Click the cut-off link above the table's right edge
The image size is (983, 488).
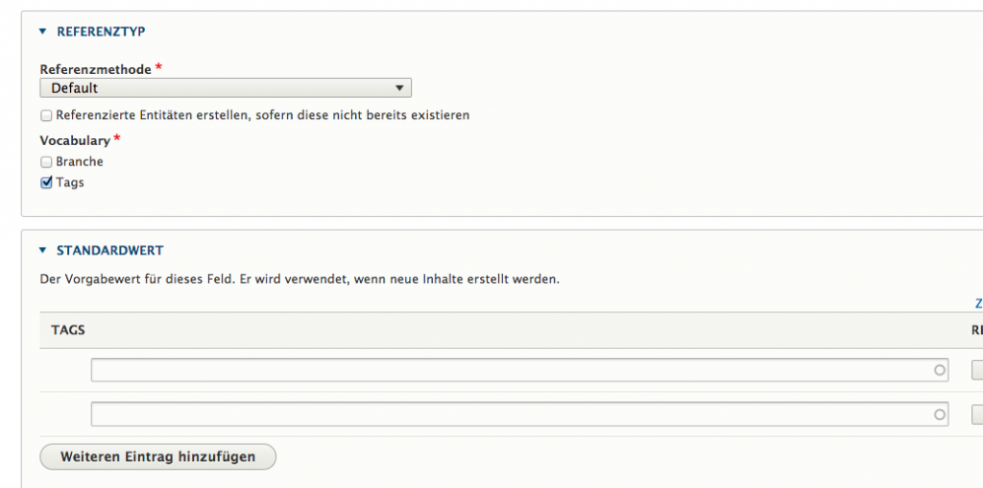tap(978, 304)
